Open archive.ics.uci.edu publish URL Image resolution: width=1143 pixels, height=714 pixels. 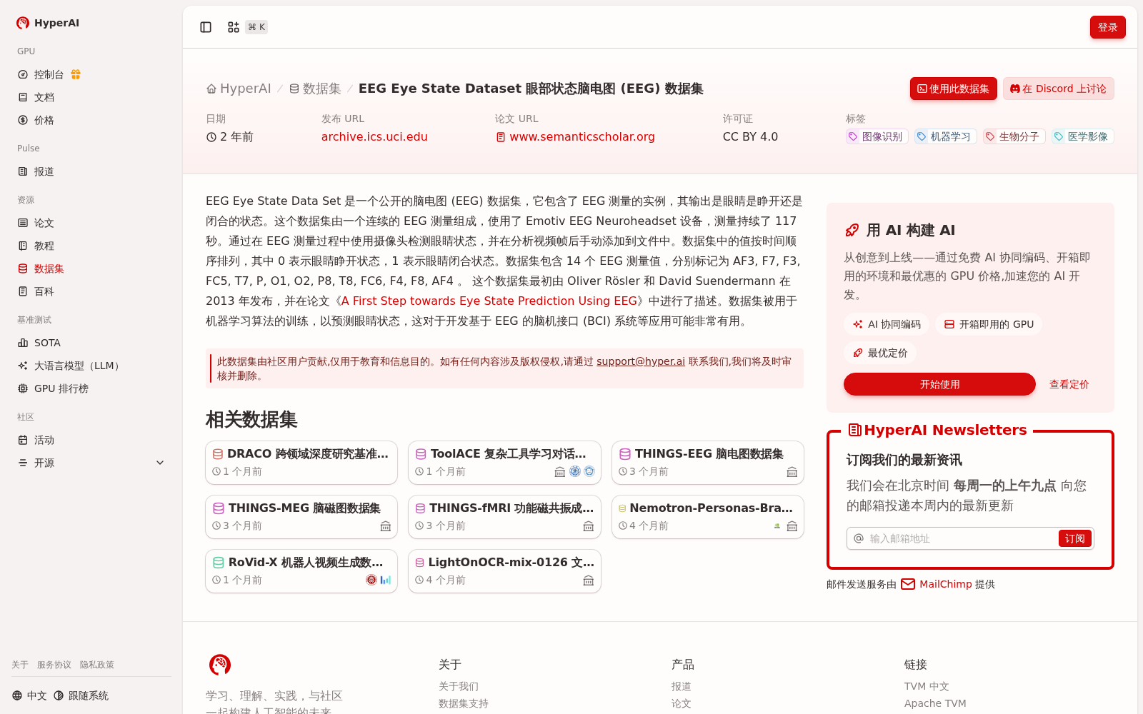click(x=374, y=136)
